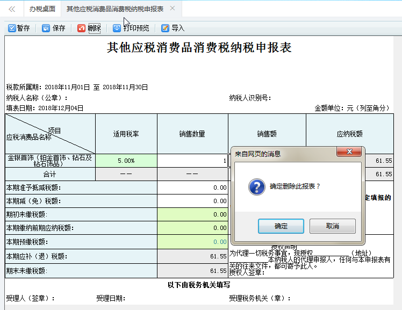Image resolution: width=402 pixels, height=310 pixels.
Task: Click the 销售数量 input for 金银首饰
Action: tap(192, 161)
